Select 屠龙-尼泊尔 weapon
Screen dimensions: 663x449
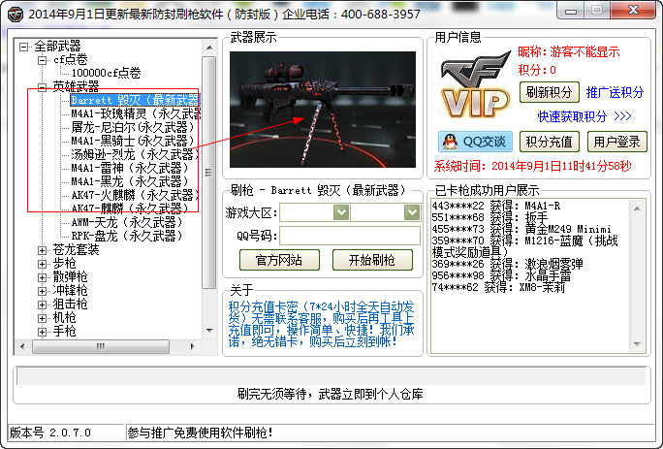133,127
